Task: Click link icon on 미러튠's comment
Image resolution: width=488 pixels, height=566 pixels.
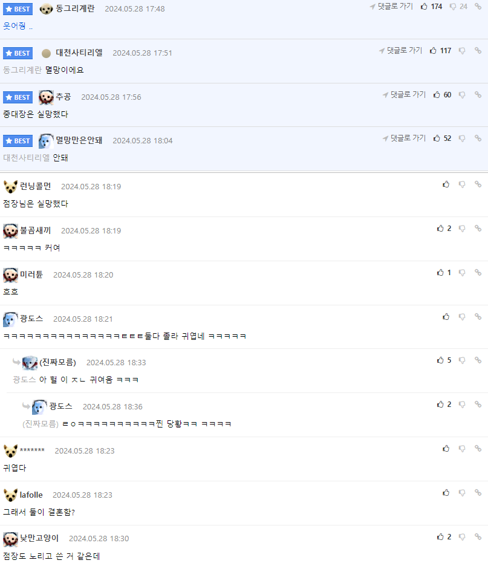Action: pyautogui.click(x=478, y=273)
